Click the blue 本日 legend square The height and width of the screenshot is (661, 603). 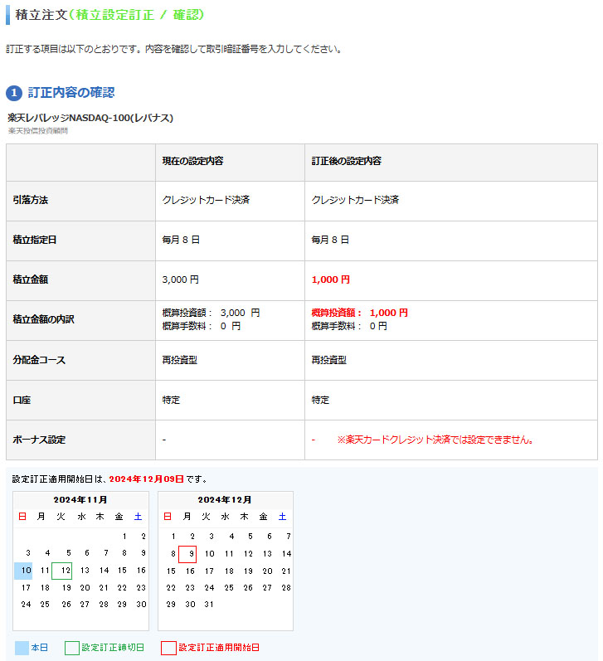pos(22,648)
